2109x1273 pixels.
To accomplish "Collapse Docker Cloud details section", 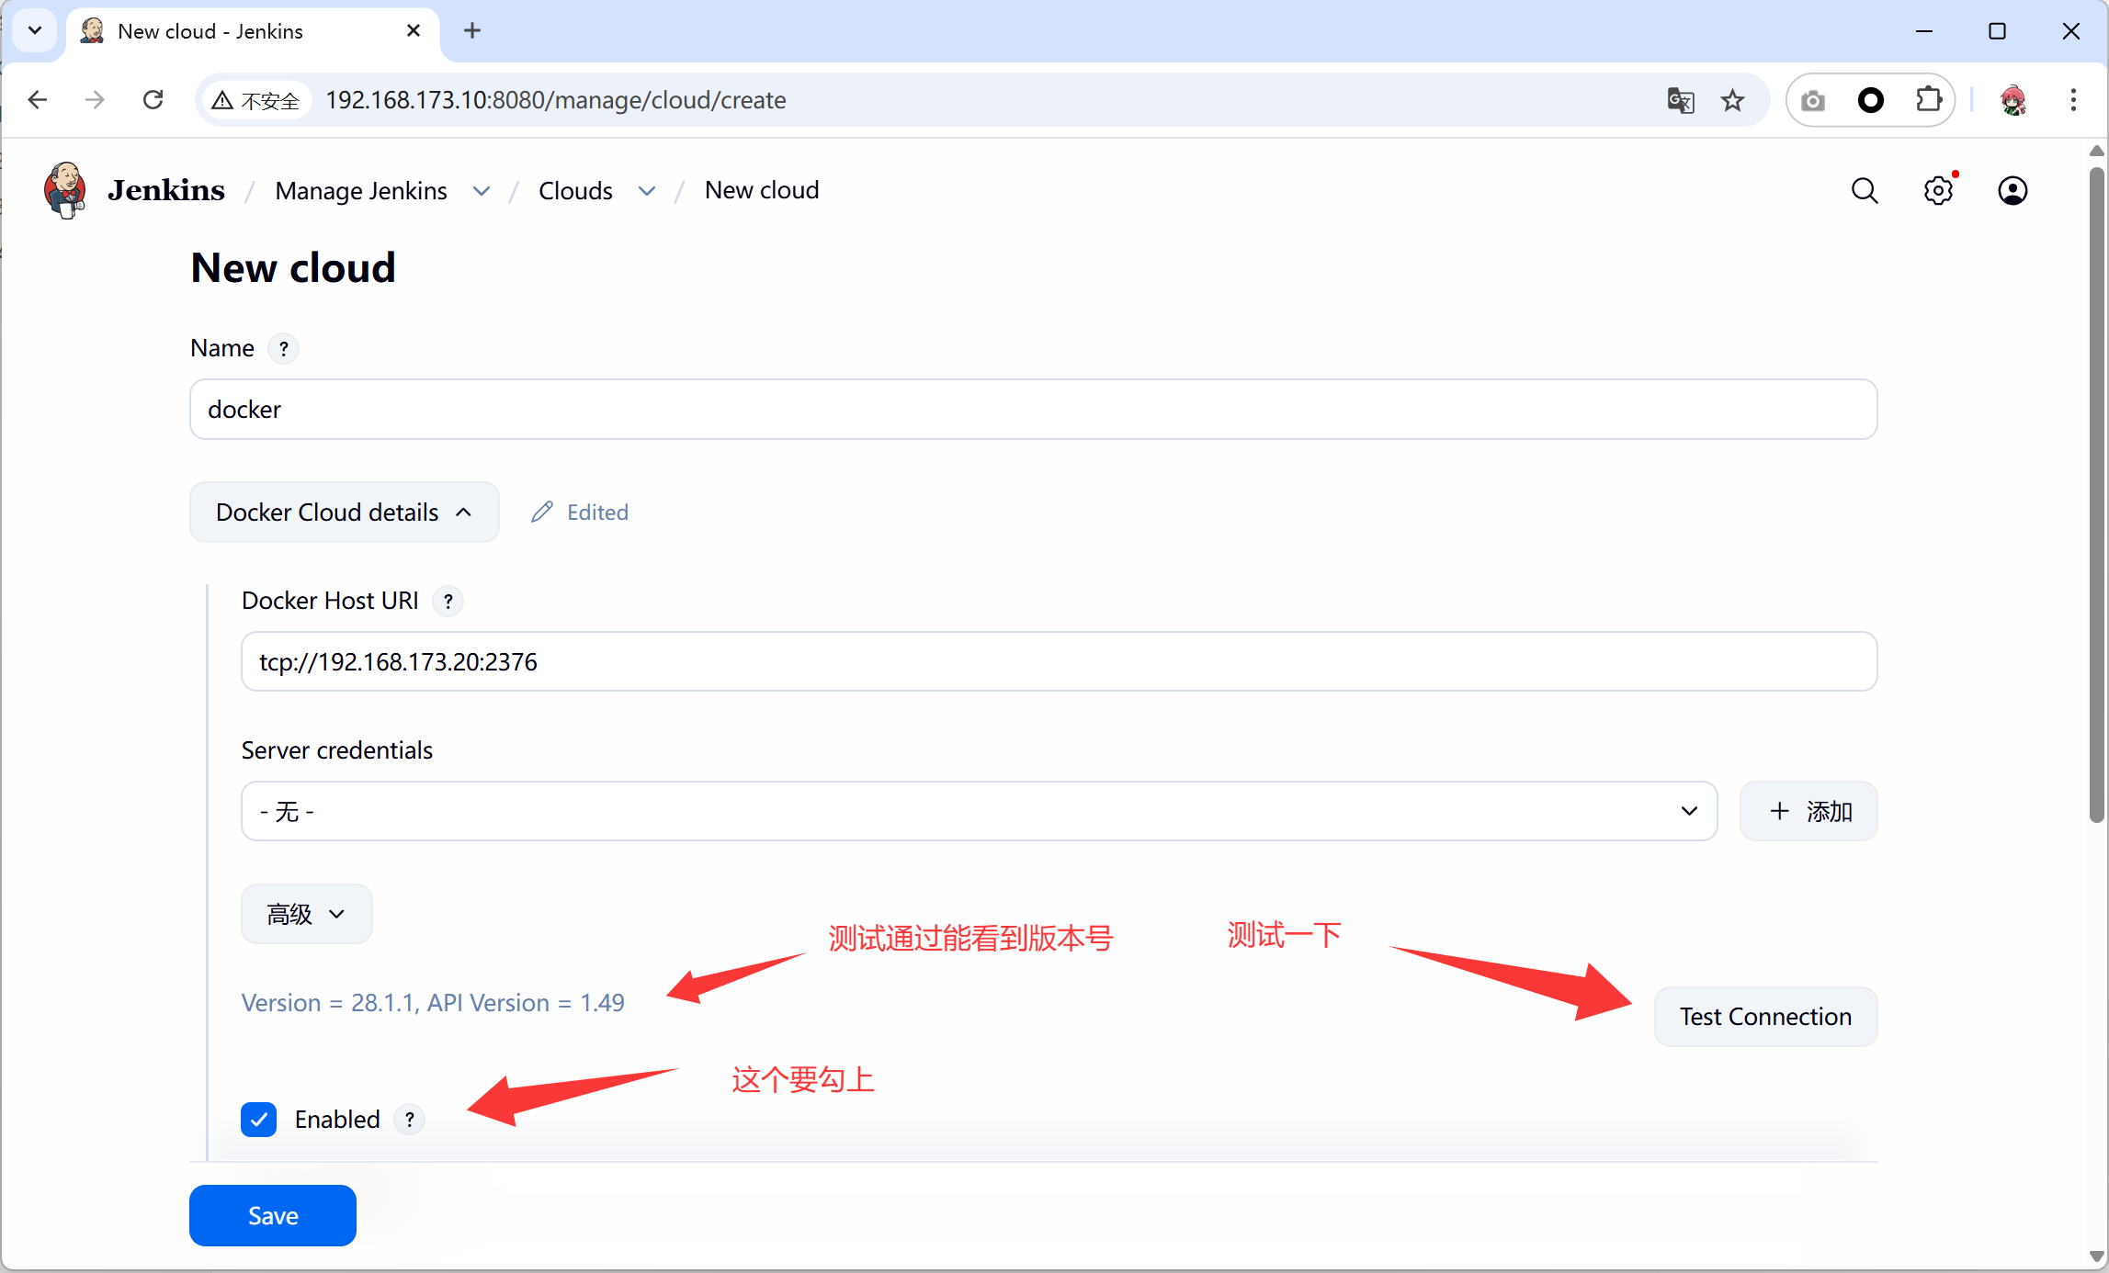I will (344, 513).
